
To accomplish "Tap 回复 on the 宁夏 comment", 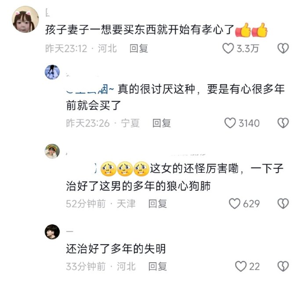I will tap(162, 123).
